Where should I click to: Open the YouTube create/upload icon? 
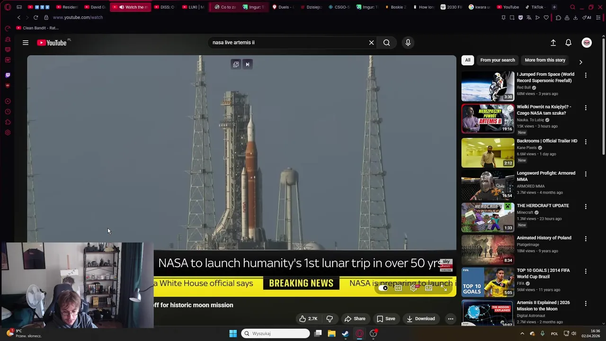pyautogui.click(x=553, y=43)
